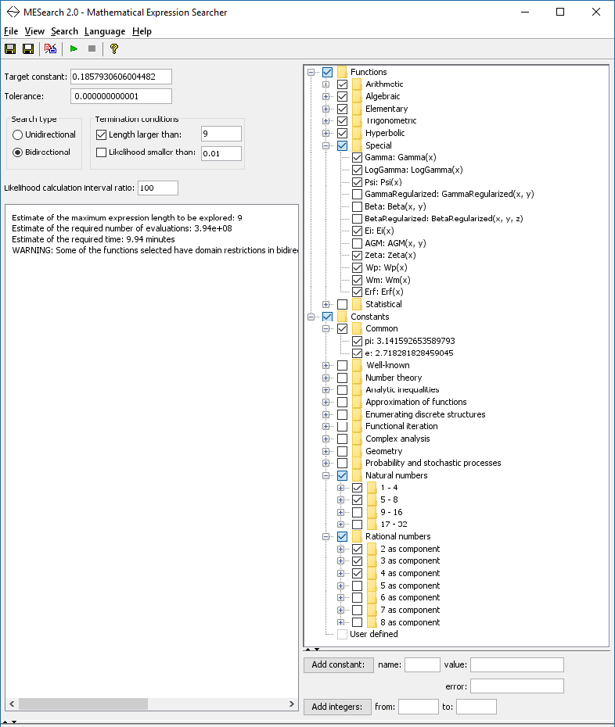This screenshot has height=727, width=615.
Task: Click the output panel horizontal scrollbar thumb
Action: tap(83, 704)
